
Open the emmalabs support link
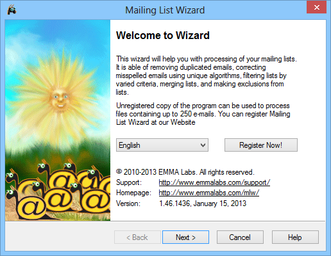(214, 182)
